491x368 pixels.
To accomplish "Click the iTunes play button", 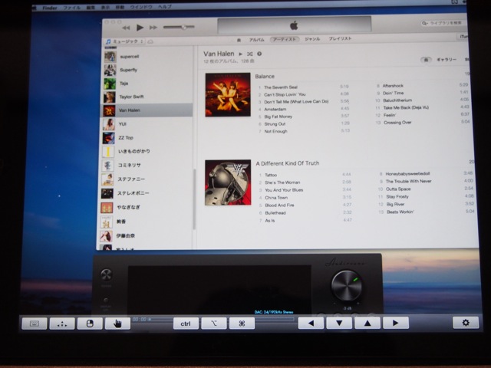I will [x=140, y=28].
